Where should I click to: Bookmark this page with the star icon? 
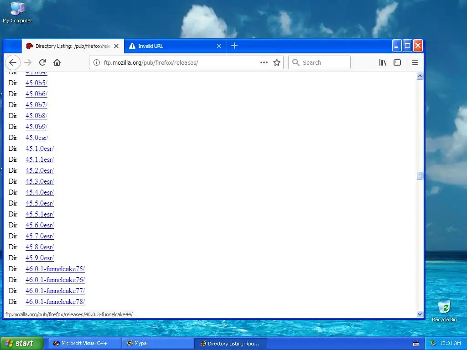click(277, 62)
